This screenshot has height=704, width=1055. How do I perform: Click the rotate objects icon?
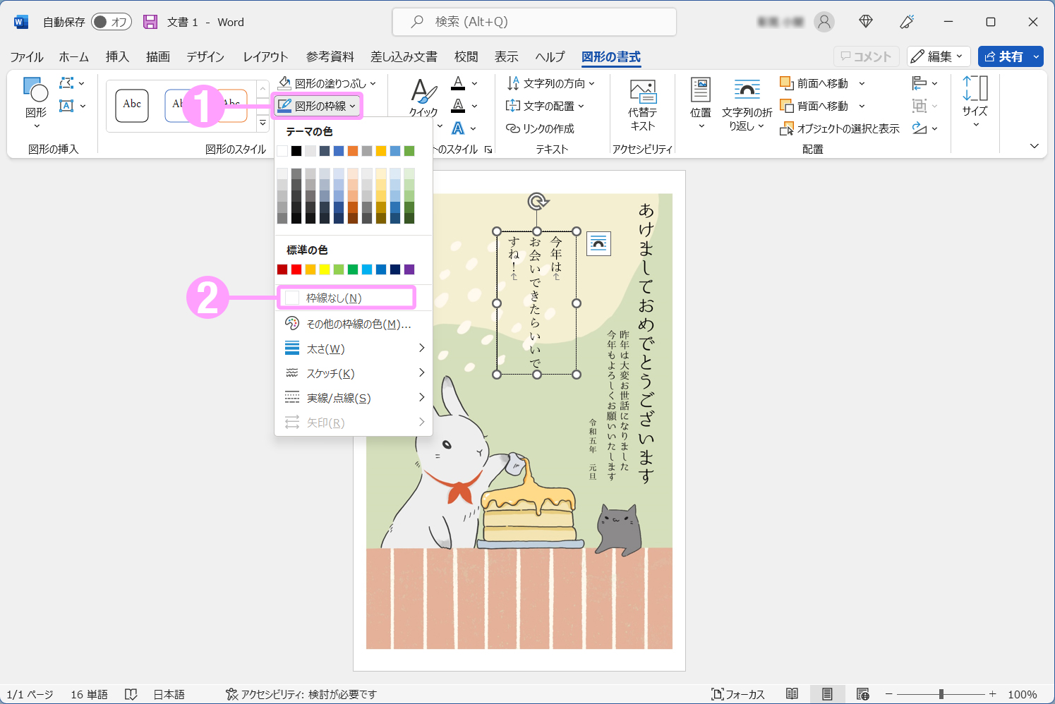920,128
